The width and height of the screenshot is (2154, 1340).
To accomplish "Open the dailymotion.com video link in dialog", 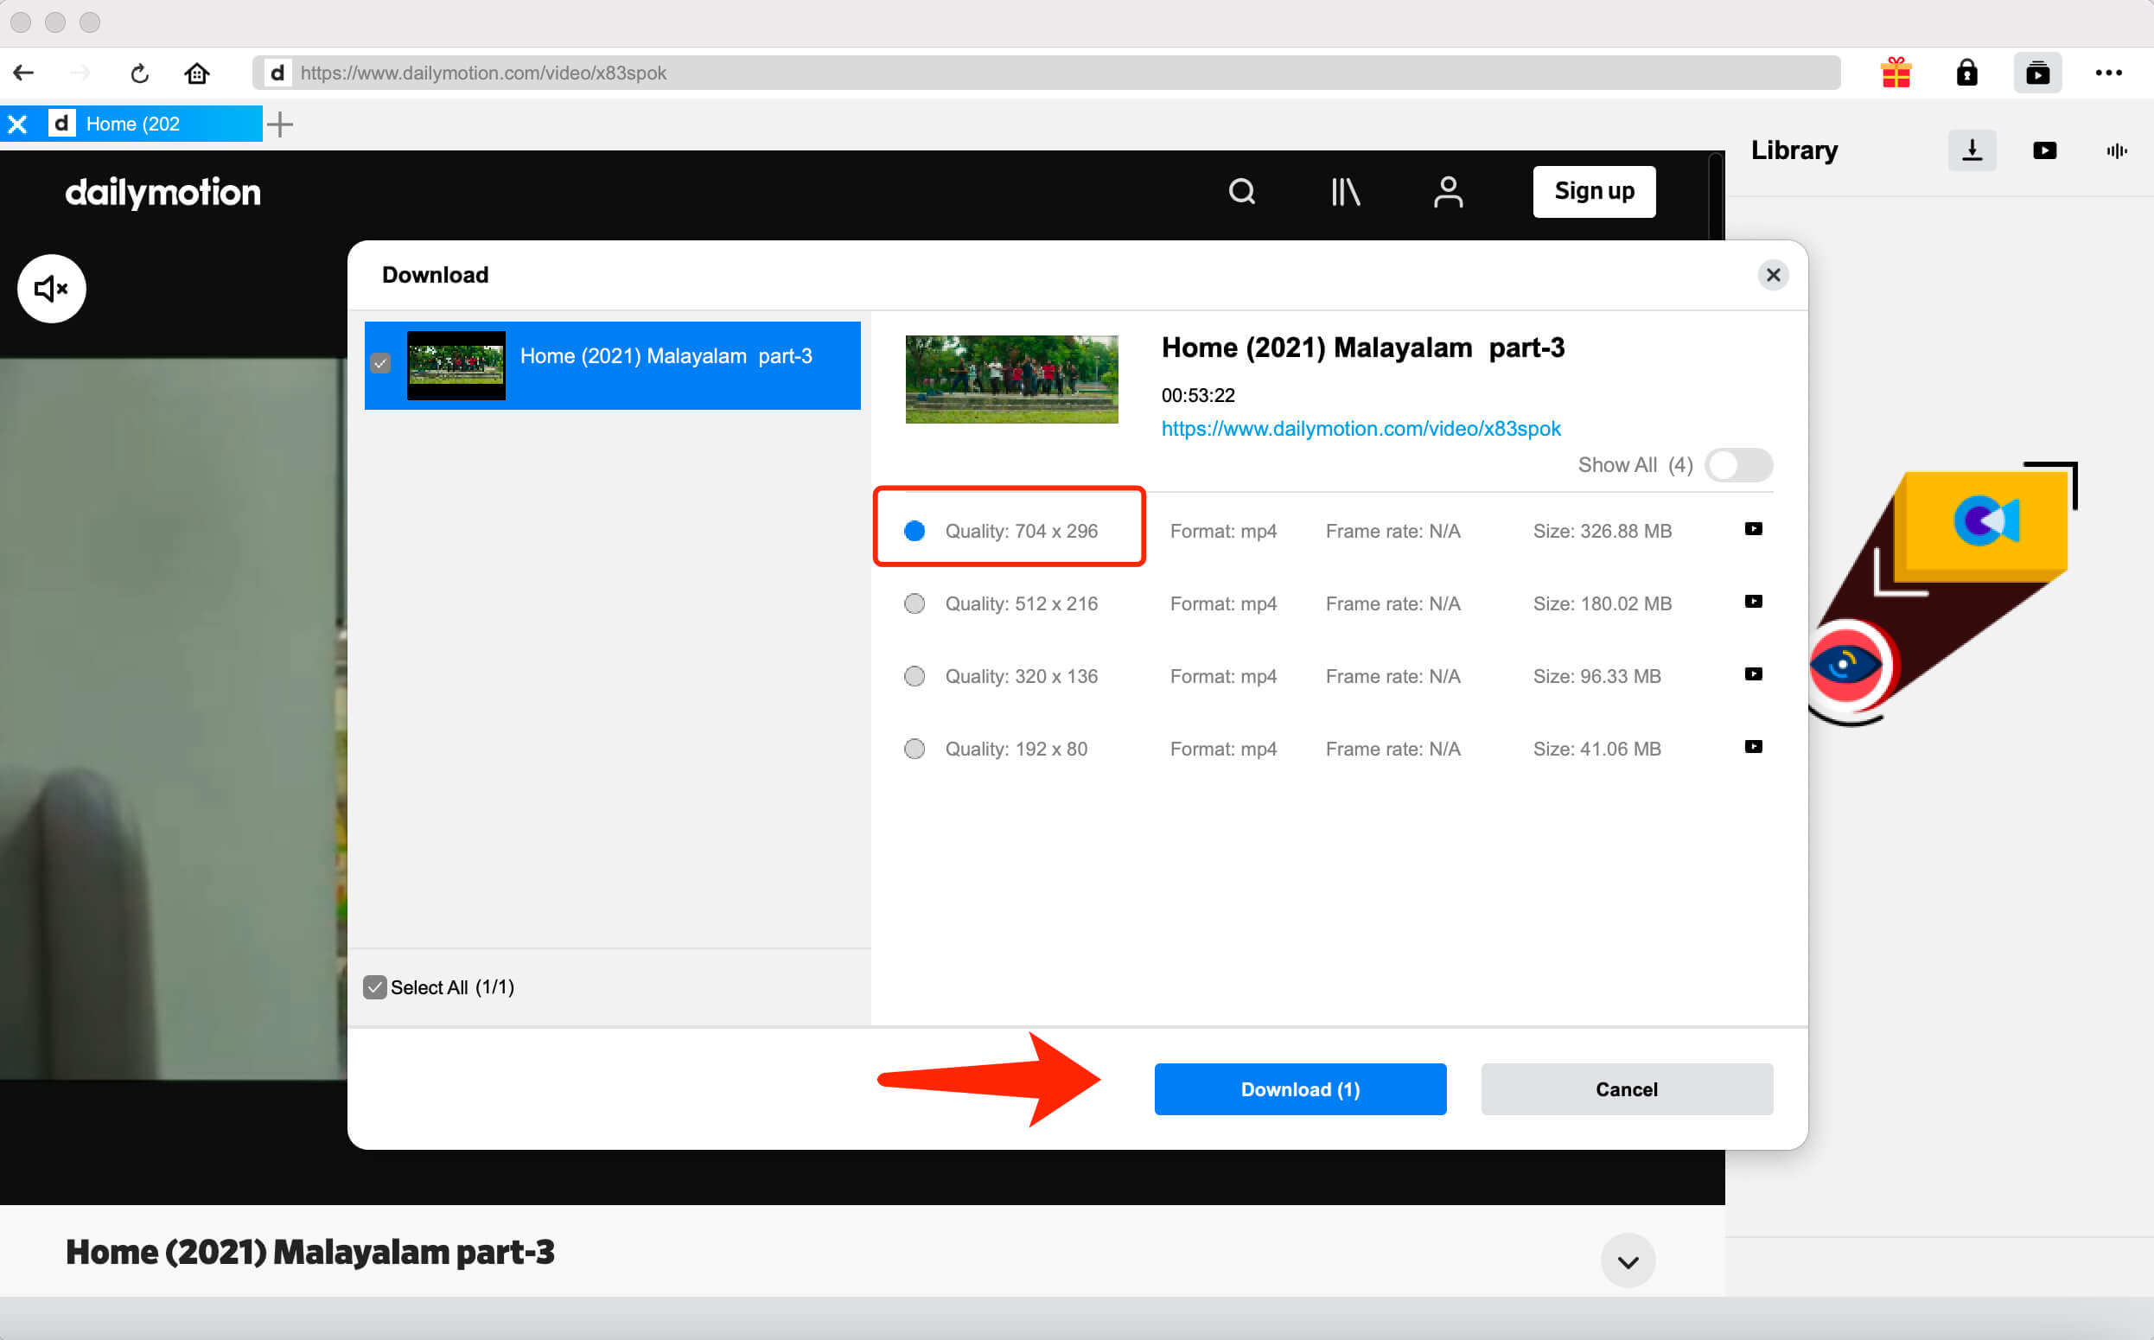I will pos(1361,429).
